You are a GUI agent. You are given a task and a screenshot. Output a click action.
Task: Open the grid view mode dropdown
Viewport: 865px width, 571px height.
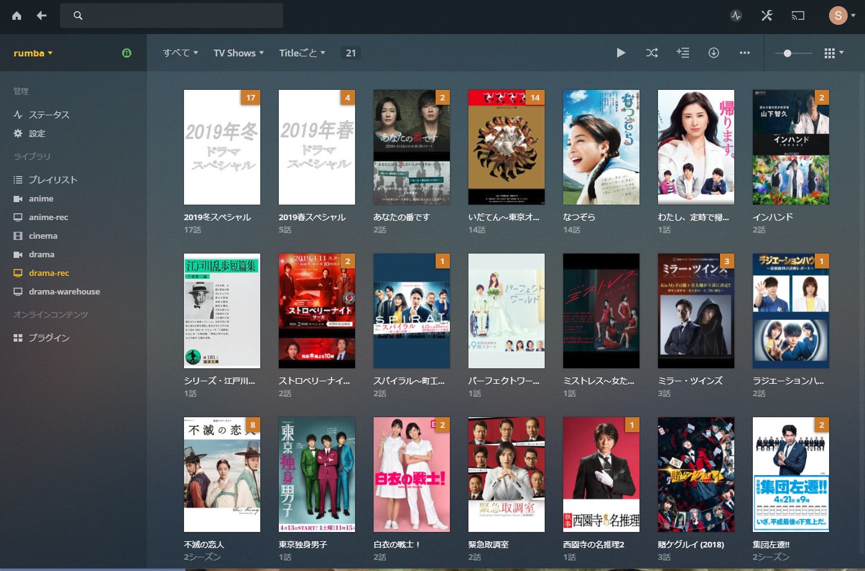click(833, 53)
